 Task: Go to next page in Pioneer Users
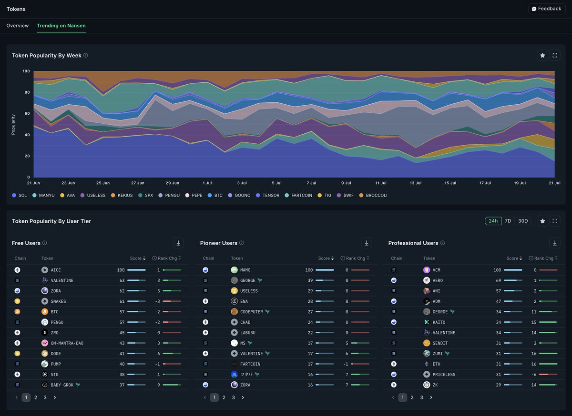[243, 397]
